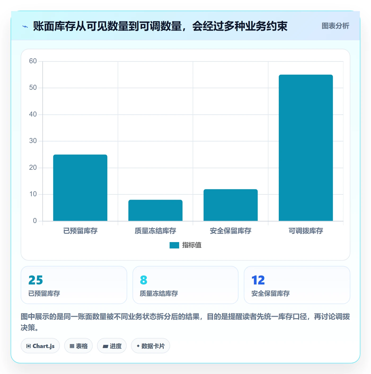The width and height of the screenshot is (371, 374).
Task: Click the 质量冻结库存 x-axis label
Action: pos(155,231)
